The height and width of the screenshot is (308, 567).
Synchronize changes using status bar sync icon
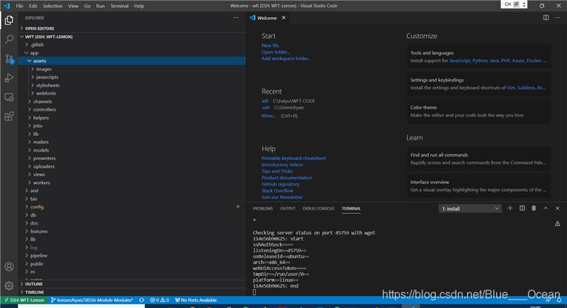click(142, 300)
